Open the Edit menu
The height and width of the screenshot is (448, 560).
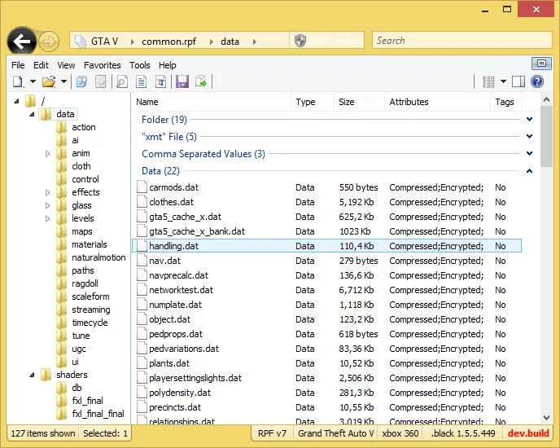pos(41,65)
